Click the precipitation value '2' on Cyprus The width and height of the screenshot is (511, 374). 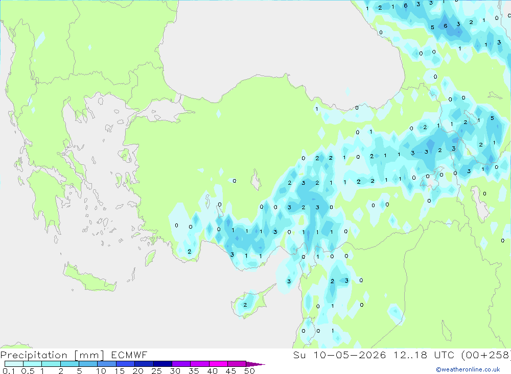pos(245,305)
